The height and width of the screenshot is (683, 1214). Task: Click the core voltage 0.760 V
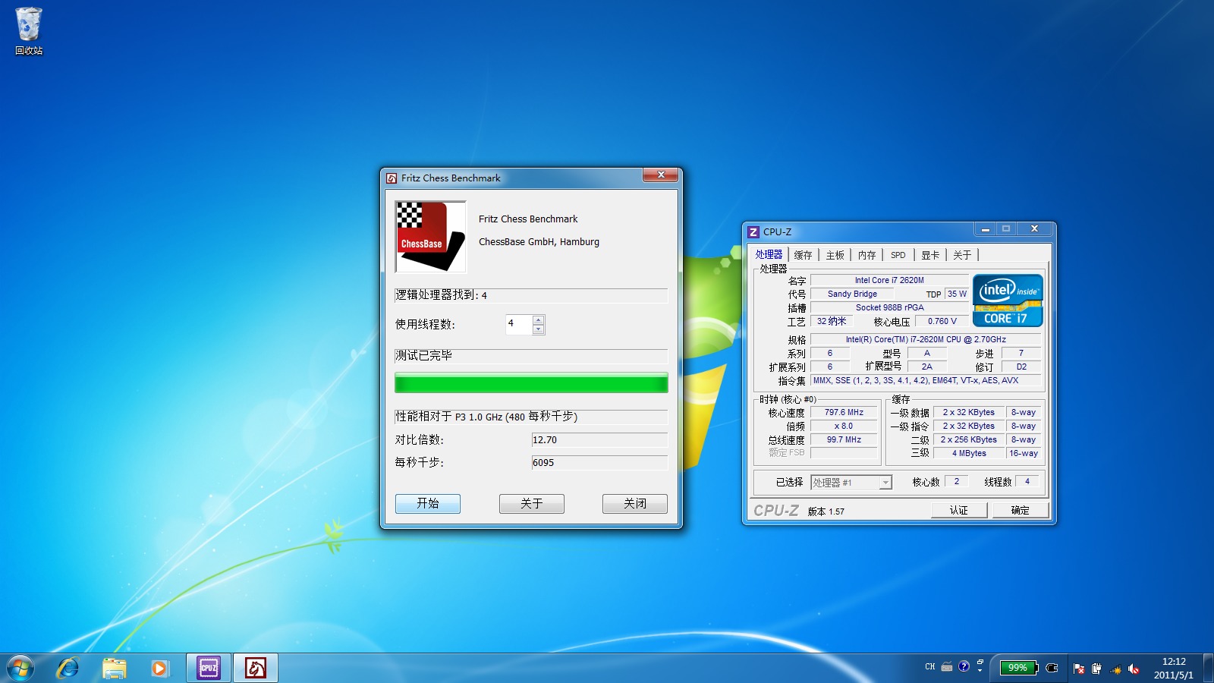[942, 322]
